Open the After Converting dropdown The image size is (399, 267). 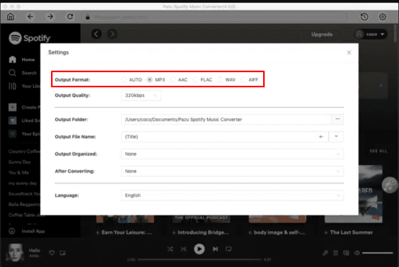(x=232, y=172)
